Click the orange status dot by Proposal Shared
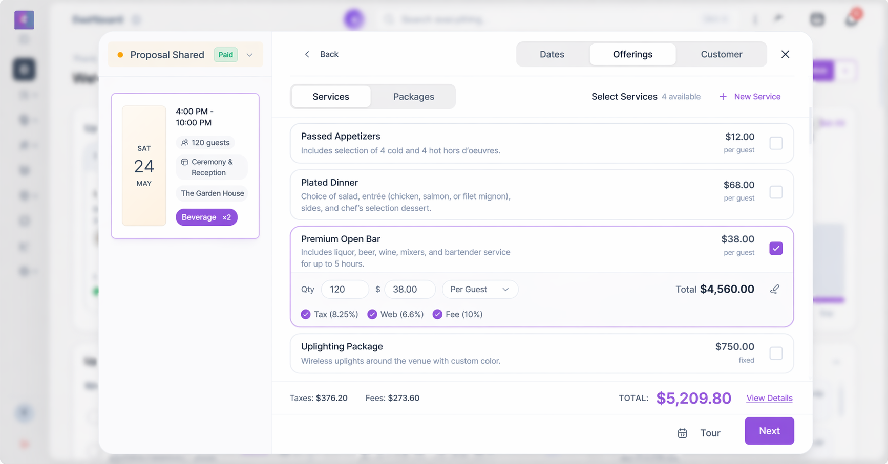 point(120,55)
